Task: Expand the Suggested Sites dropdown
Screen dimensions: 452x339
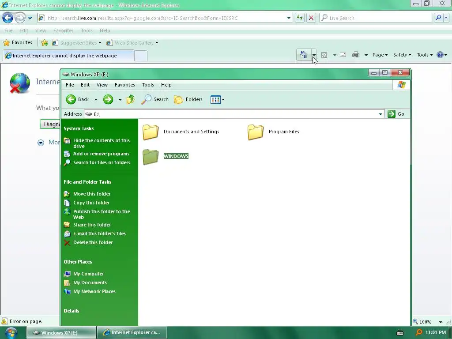Action: 100,43
